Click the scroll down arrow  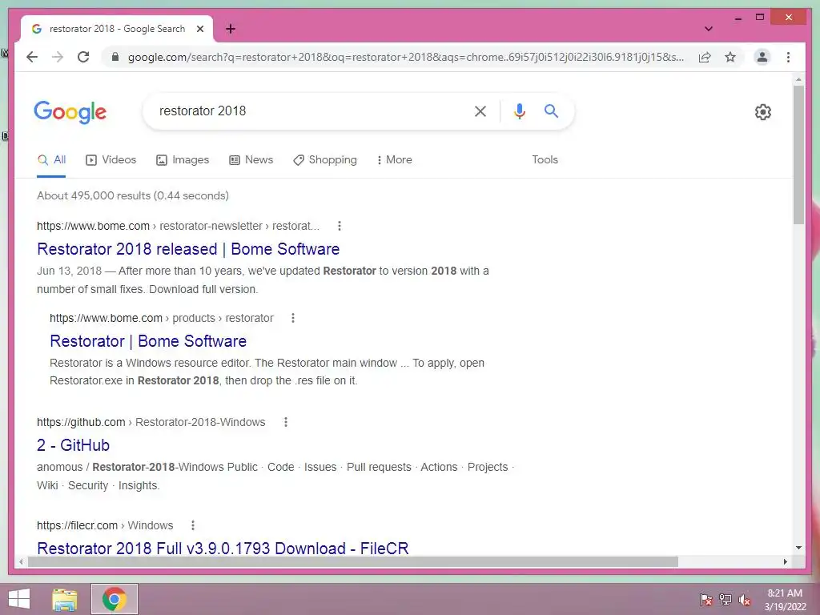click(x=798, y=548)
